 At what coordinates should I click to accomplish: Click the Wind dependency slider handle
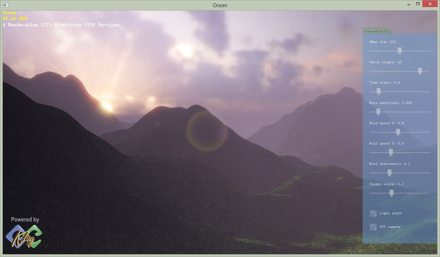(389, 173)
